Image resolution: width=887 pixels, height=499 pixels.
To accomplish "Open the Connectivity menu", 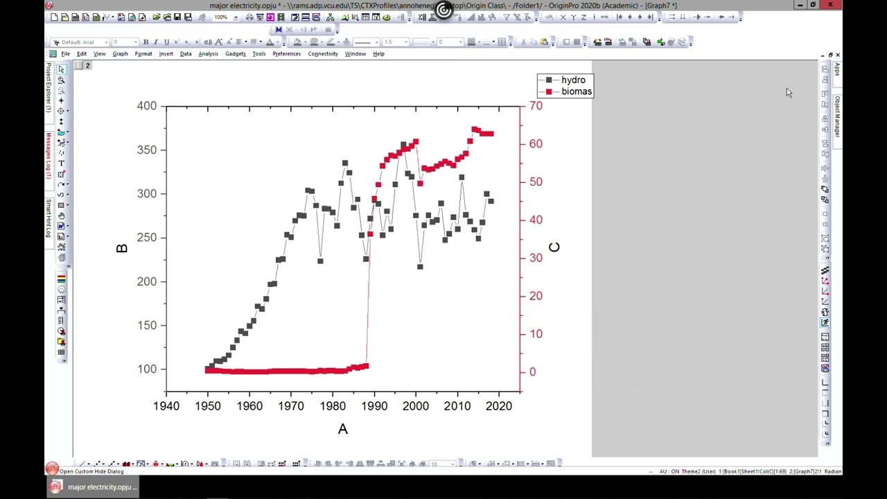I will 322,53.
